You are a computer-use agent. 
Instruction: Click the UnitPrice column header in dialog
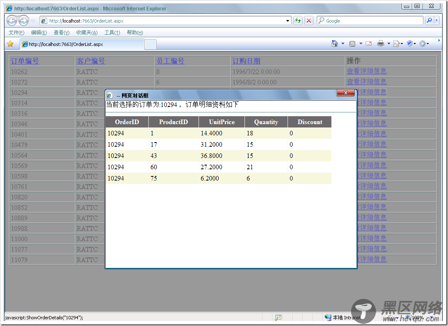(222, 122)
